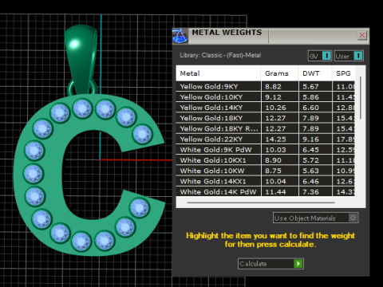Sort by the Metal column header
Image resolution: width=383 pixels, height=287 pixels.
pyautogui.click(x=218, y=73)
